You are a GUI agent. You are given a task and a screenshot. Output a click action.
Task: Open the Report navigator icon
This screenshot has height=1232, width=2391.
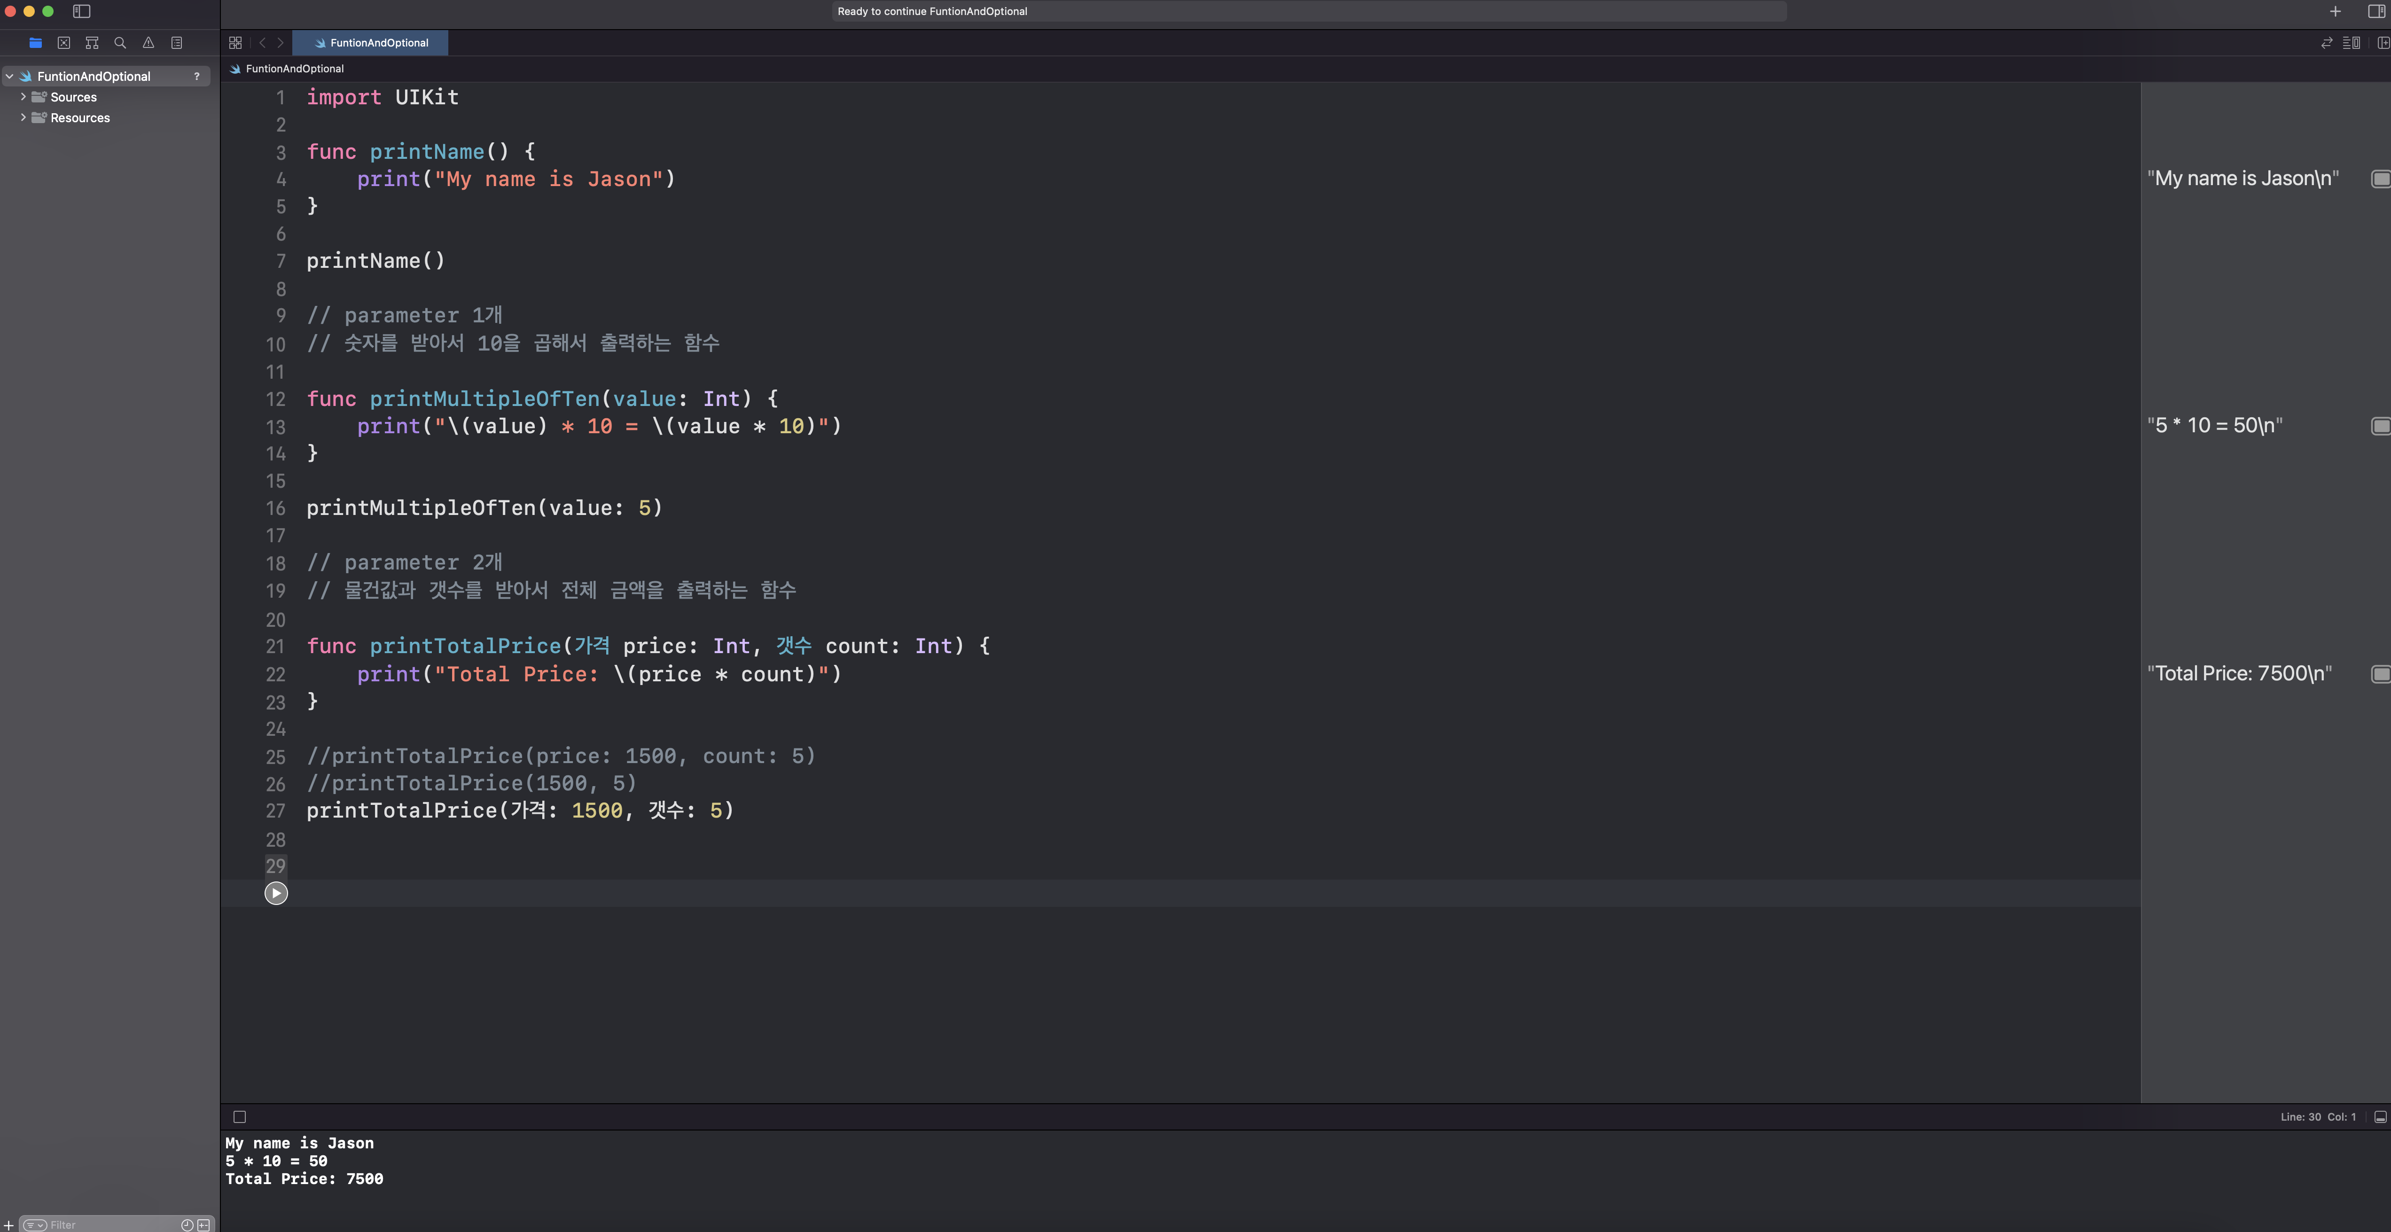point(176,43)
